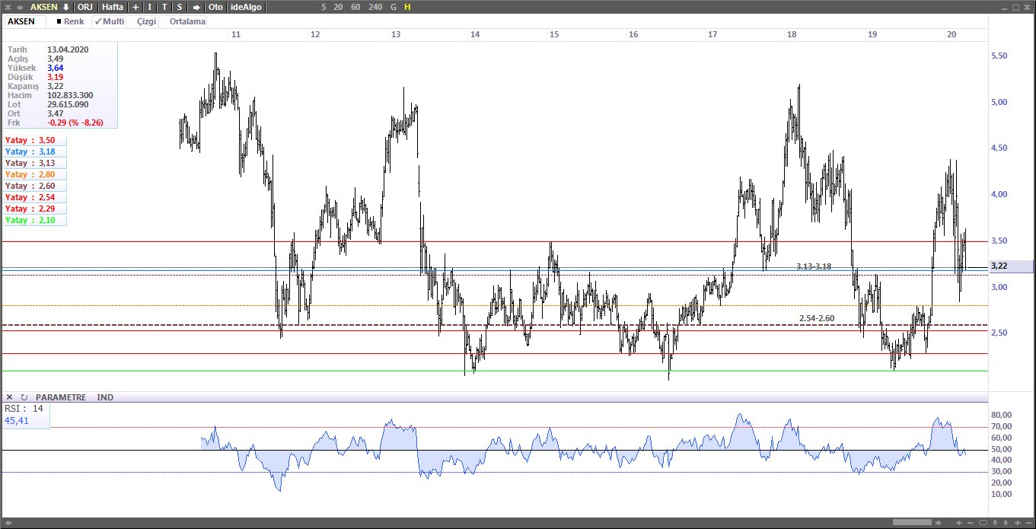Click the Tarih 13.04.2020 date value
This screenshot has width=1036, height=529.
(x=66, y=49)
